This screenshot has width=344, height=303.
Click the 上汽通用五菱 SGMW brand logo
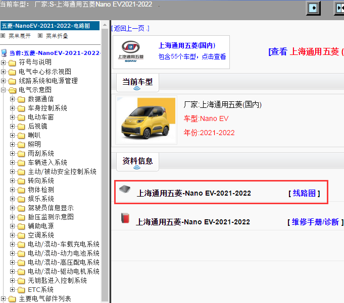(x=131, y=51)
